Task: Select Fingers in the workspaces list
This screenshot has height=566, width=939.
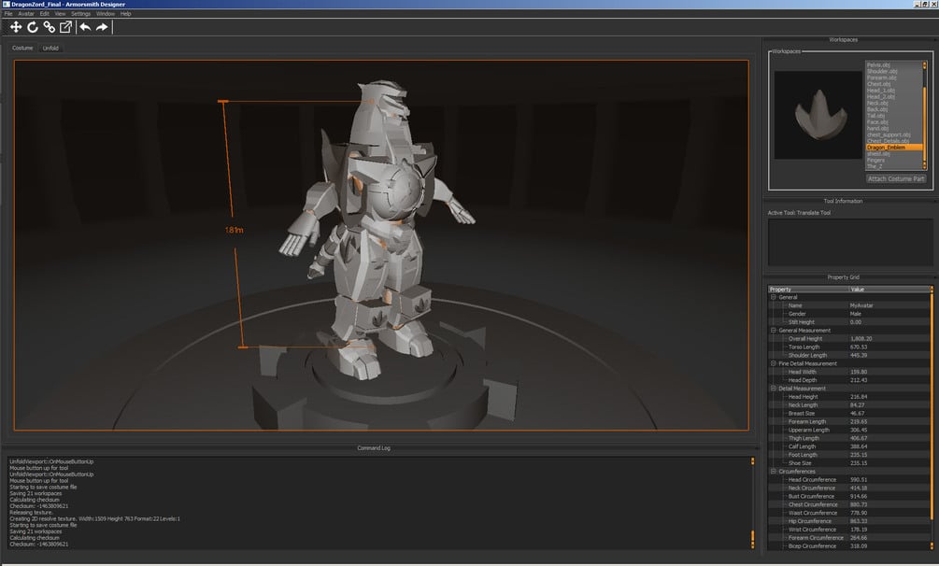Action: click(893, 160)
